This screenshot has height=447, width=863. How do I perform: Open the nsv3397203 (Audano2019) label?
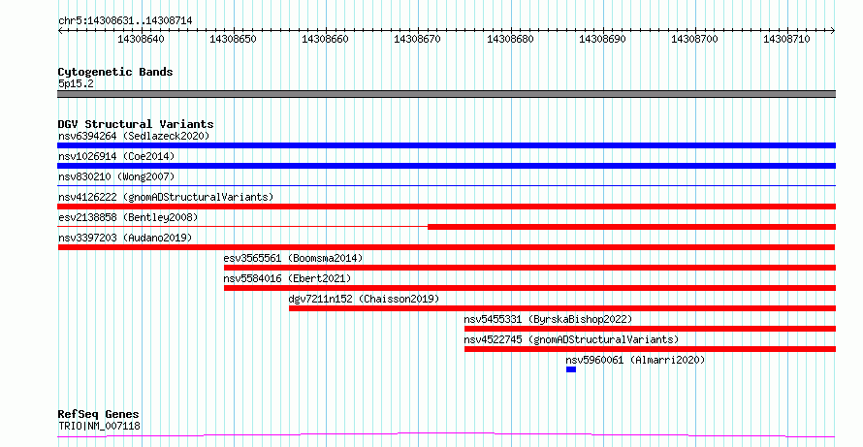click(x=125, y=238)
